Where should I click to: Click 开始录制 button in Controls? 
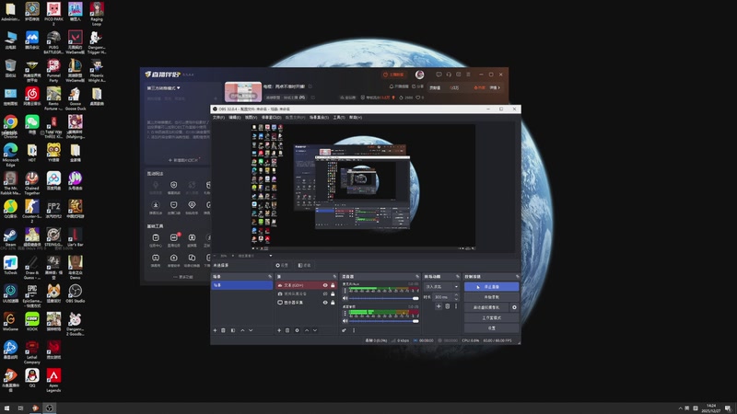click(492, 297)
